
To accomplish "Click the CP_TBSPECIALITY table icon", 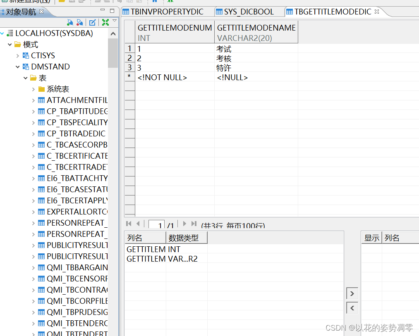I will 41,123.
